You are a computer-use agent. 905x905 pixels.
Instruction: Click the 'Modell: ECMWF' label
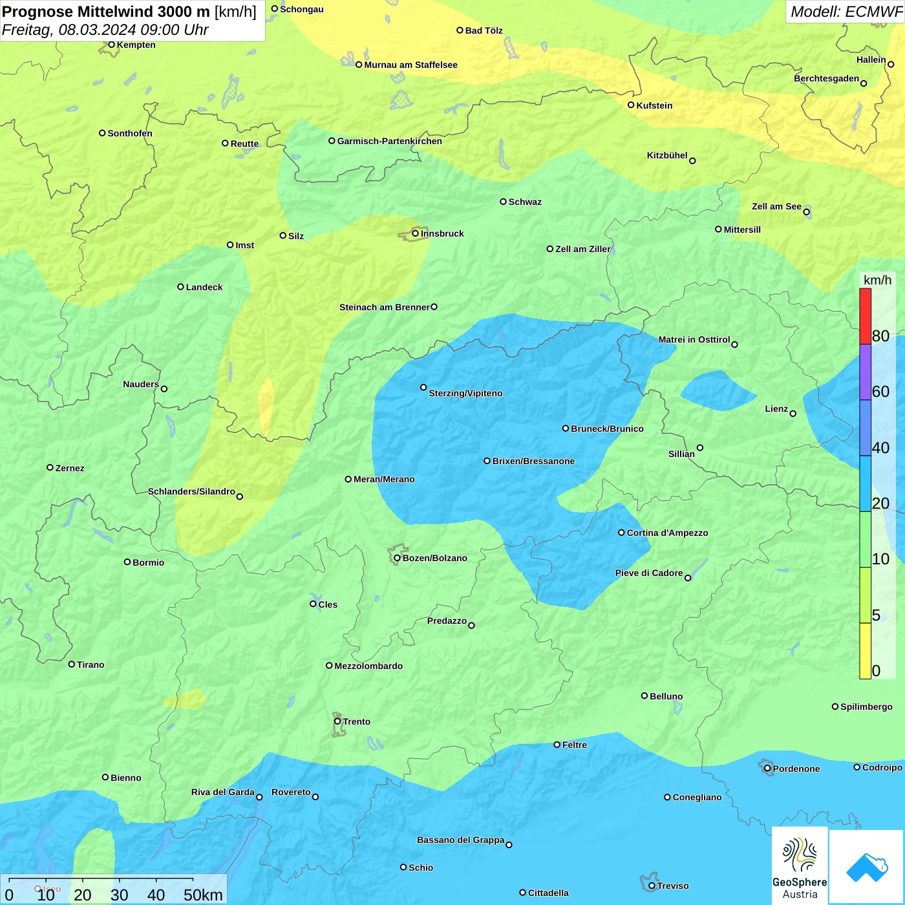coord(846,12)
